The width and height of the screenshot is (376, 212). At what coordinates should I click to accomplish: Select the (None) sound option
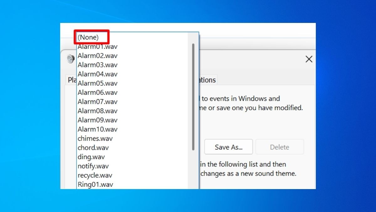pos(88,37)
